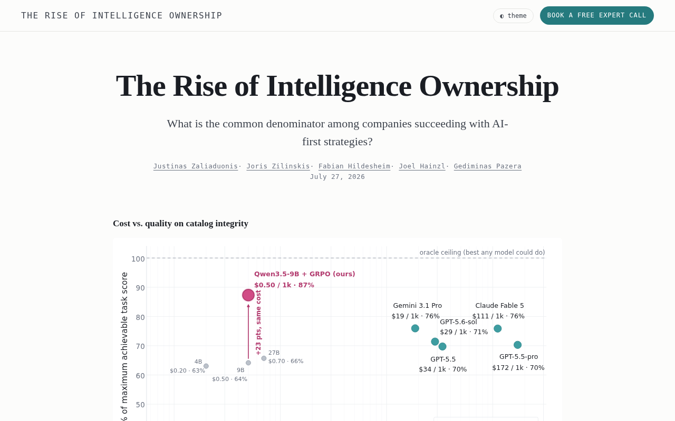
Task: Open The Rise of Intelligence Ownership header link
Action: pyautogui.click(x=122, y=15)
